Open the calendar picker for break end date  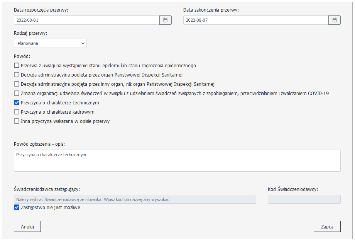pyautogui.click(x=335, y=20)
